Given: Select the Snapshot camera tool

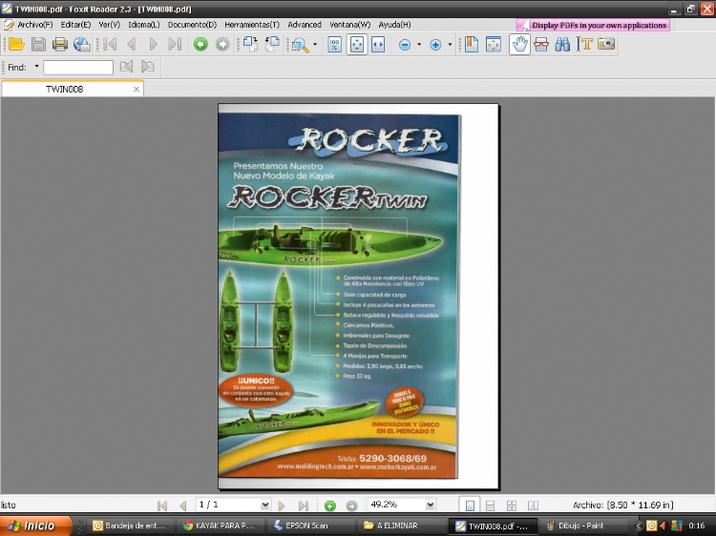Looking at the screenshot, I should [606, 44].
